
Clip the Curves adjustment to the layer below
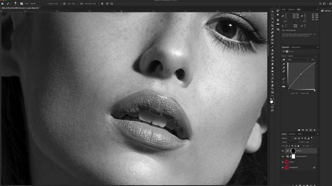[x=299, y=130]
